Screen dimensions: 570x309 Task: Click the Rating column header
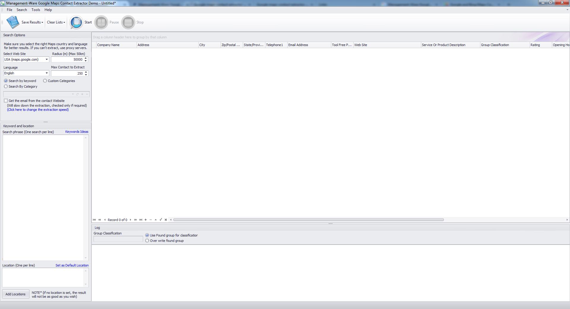click(540, 45)
